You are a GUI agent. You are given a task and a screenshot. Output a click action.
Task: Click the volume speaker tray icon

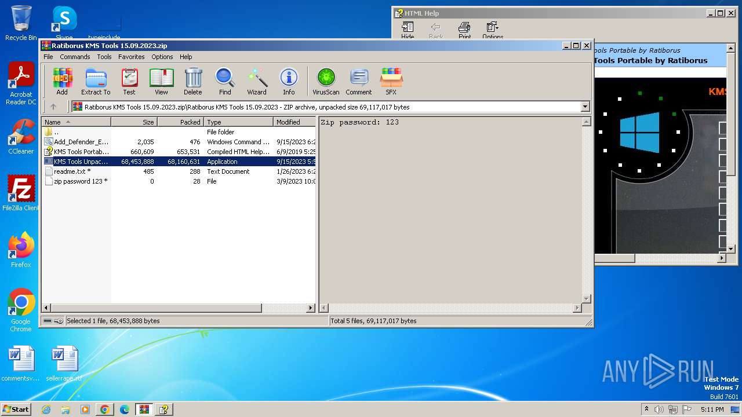coord(659,409)
